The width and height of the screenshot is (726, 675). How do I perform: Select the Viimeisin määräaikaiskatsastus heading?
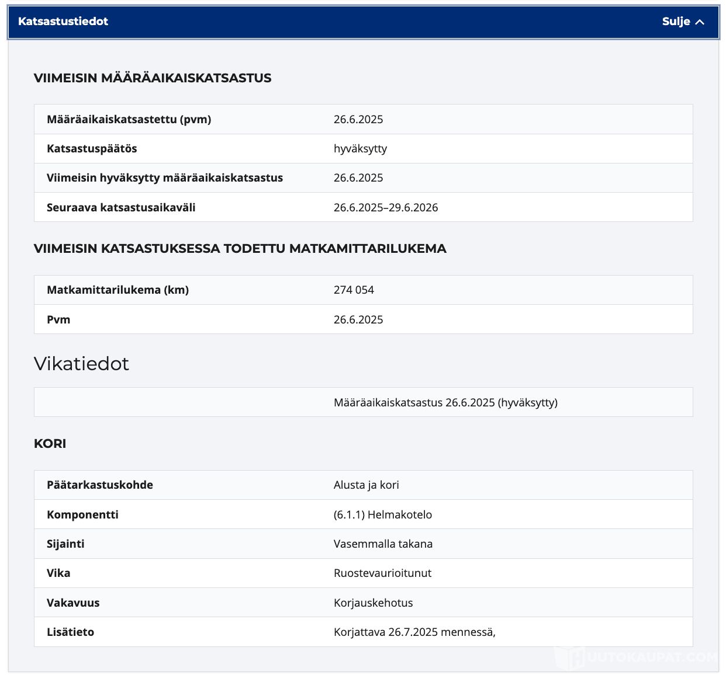153,78
